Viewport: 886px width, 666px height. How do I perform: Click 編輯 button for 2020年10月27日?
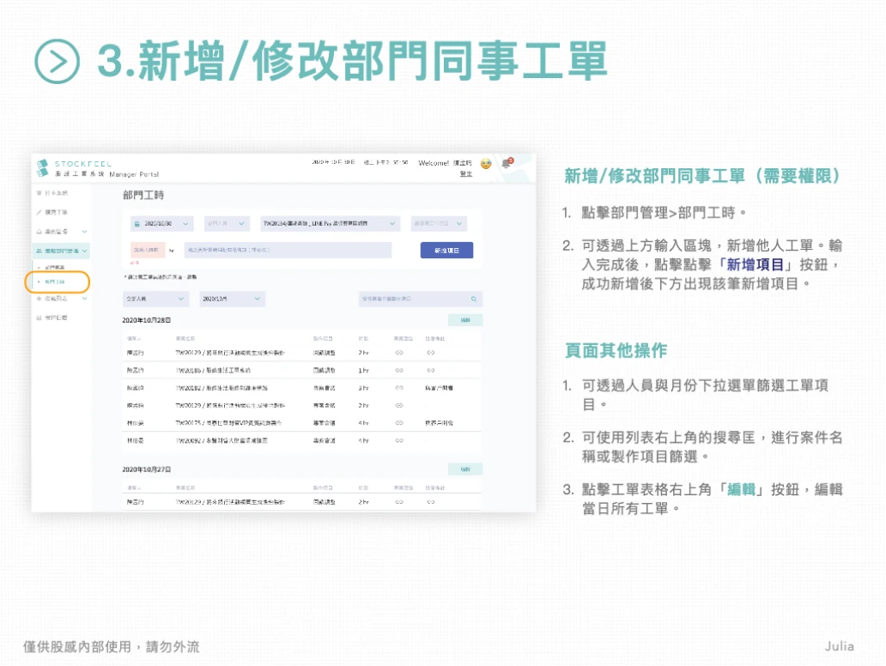pyautogui.click(x=465, y=469)
